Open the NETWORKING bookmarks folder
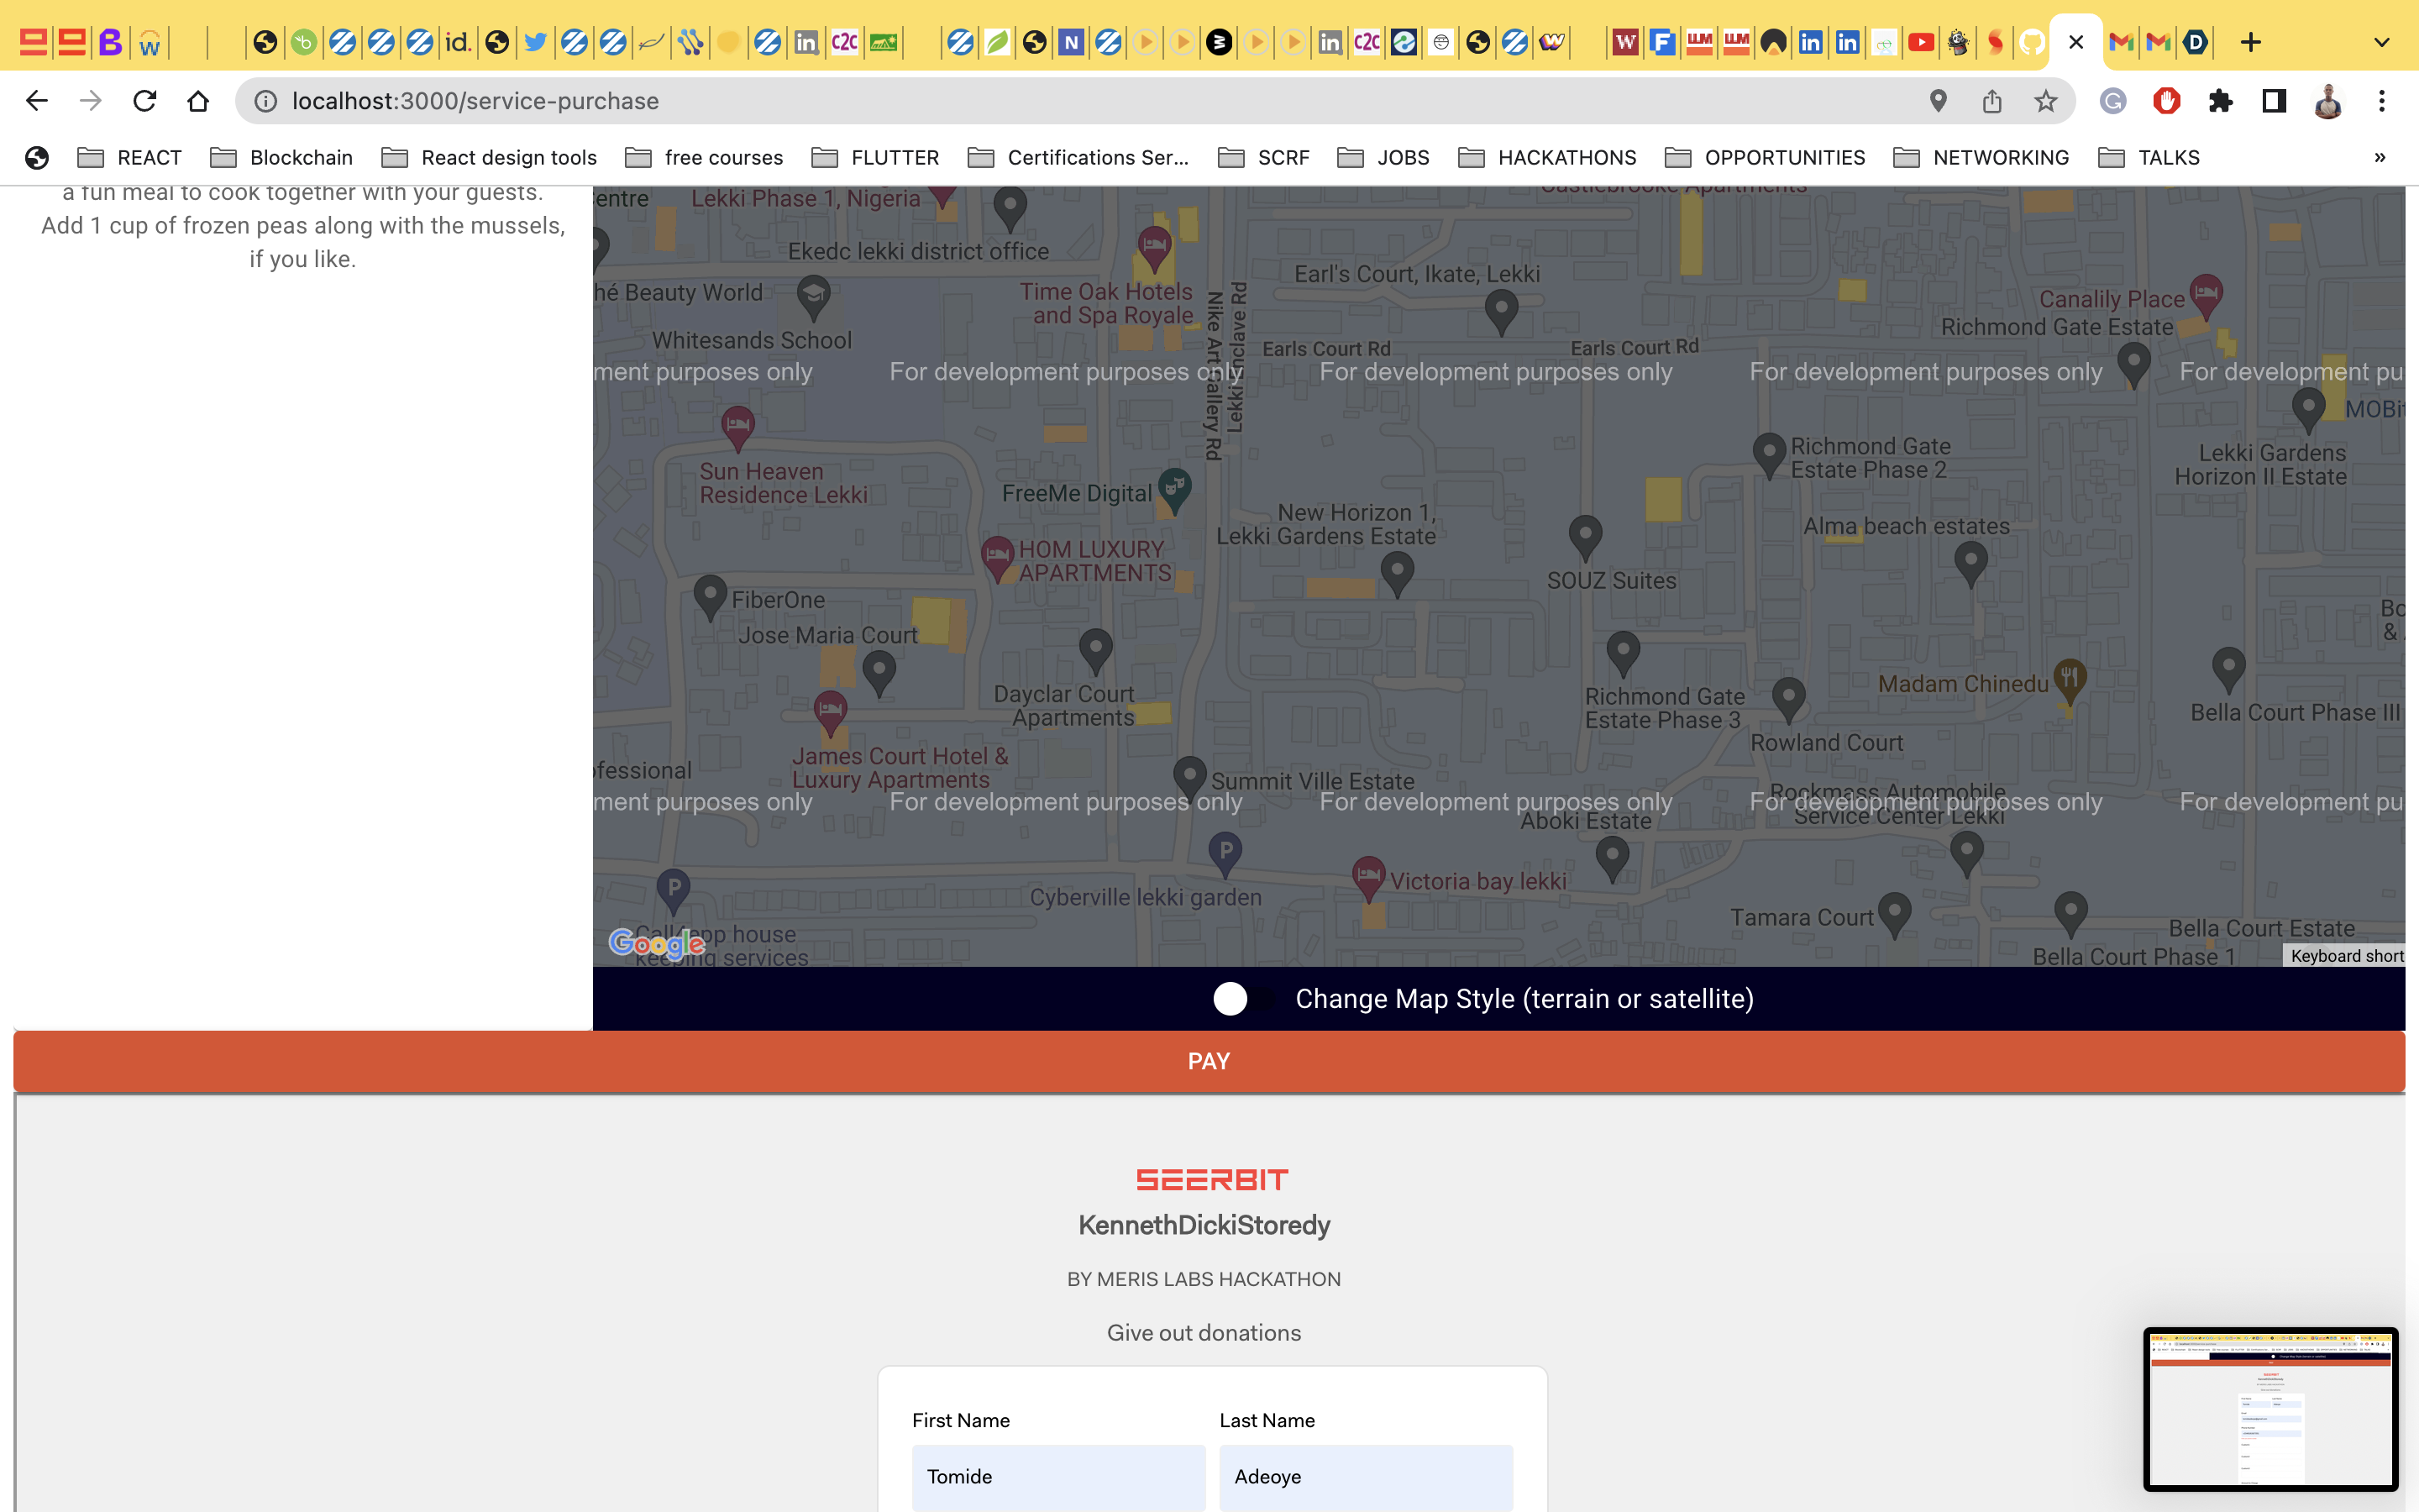The width and height of the screenshot is (2419, 1512). click(1981, 157)
